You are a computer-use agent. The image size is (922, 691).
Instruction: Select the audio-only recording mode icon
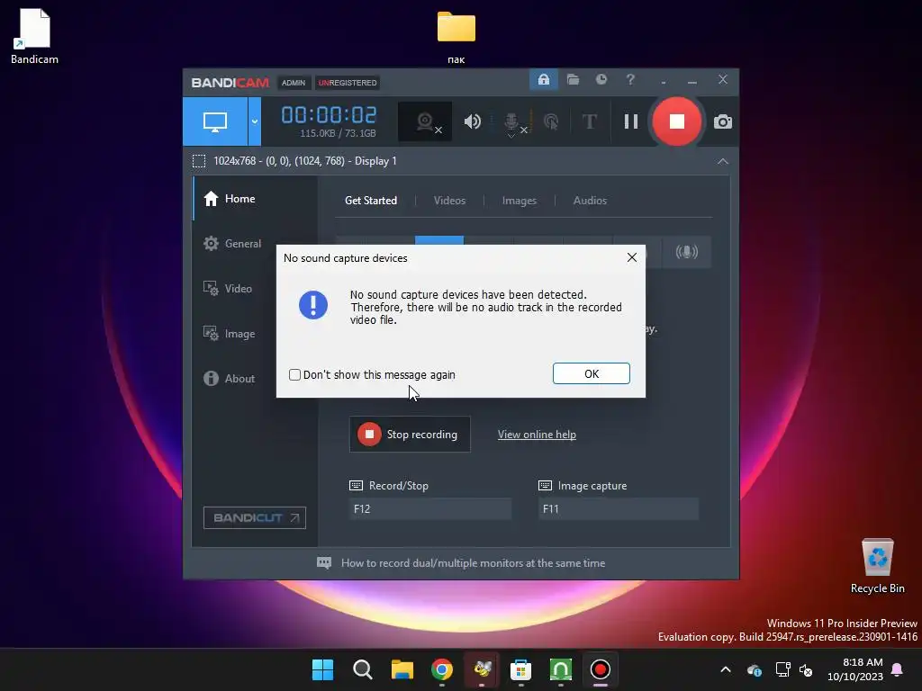click(x=686, y=252)
